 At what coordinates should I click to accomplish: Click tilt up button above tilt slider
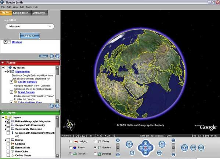coord(173,140)
